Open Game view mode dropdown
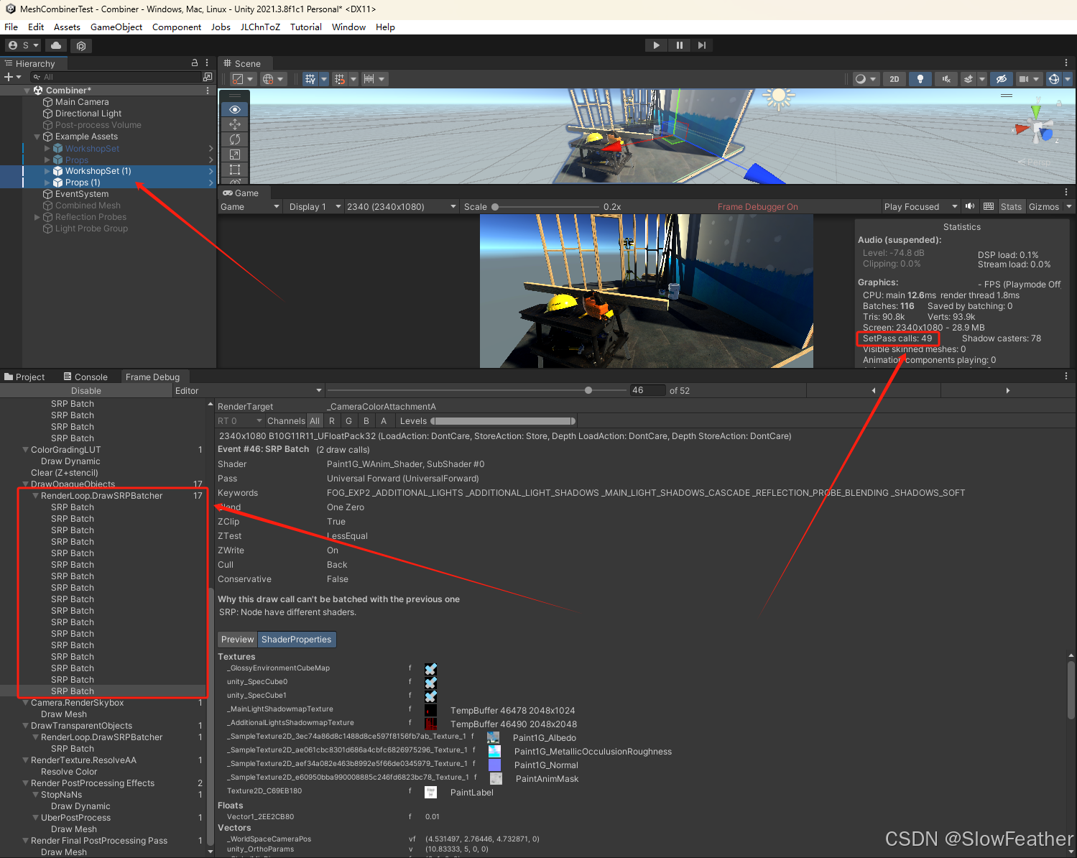The width and height of the screenshot is (1077, 858). tap(250, 206)
